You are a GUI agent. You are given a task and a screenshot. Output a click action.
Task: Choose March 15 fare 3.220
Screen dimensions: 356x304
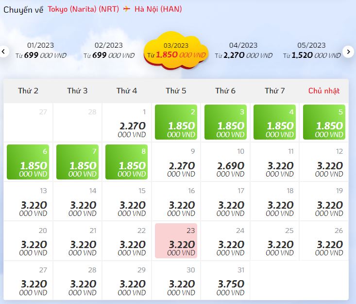[x=127, y=201]
